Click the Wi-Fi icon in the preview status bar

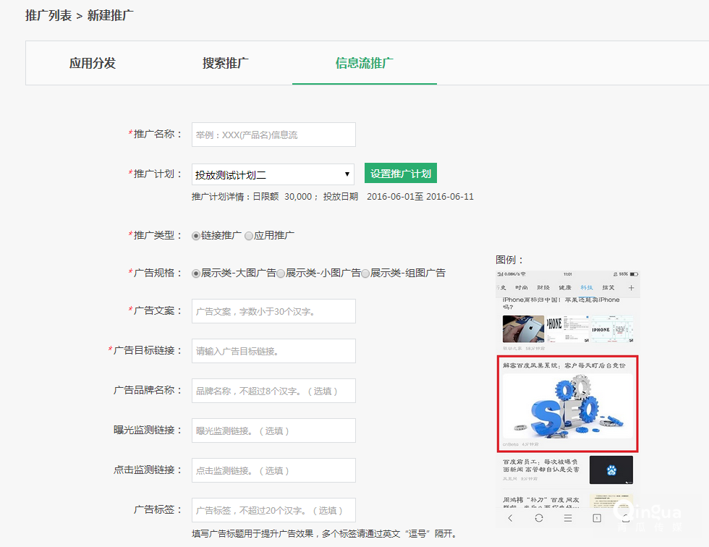coord(523,273)
